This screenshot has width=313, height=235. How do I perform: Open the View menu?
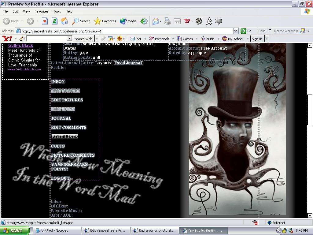(26, 11)
